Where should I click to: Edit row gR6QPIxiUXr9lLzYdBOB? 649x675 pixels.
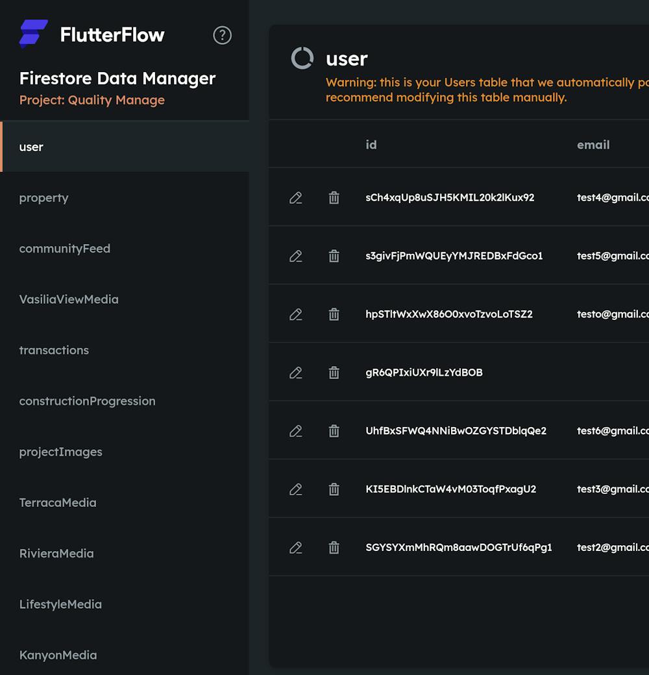pyautogui.click(x=296, y=373)
